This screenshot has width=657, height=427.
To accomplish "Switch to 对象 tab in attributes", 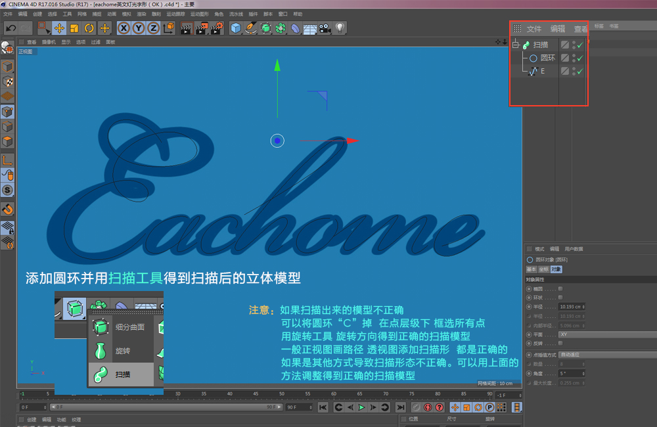I will point(556,269).
